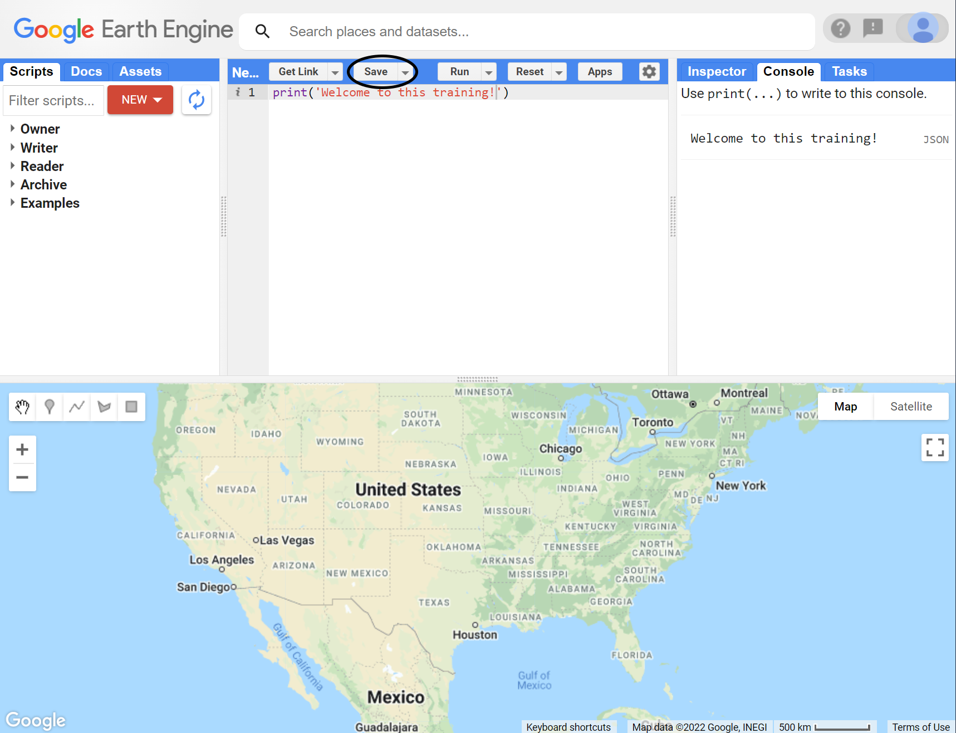Image resolution: width=956 pixels, height=733 pixels.
Task: Click the 500 km map scale control
Action: 825,727
